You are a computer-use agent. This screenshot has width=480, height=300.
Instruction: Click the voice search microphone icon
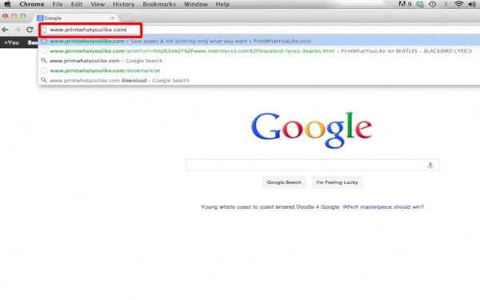430,166
